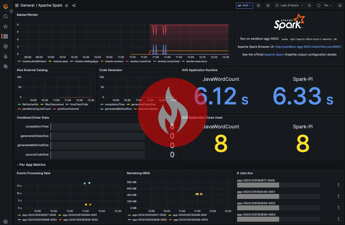Open Alerting via the bell sidebar icon
Screen dimensions: 345x225
click(x=6, y=56)
